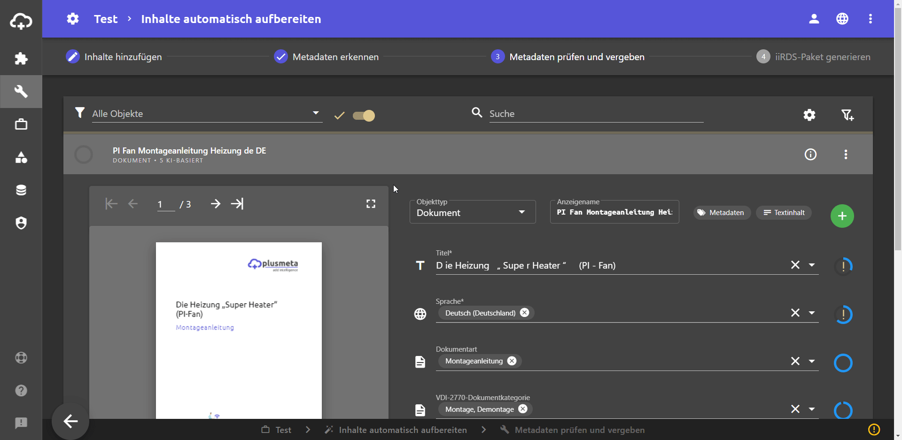The image size is (902, 440).
Task: Click the add filter funnel-plus icon
Action: tap(848, 115)
